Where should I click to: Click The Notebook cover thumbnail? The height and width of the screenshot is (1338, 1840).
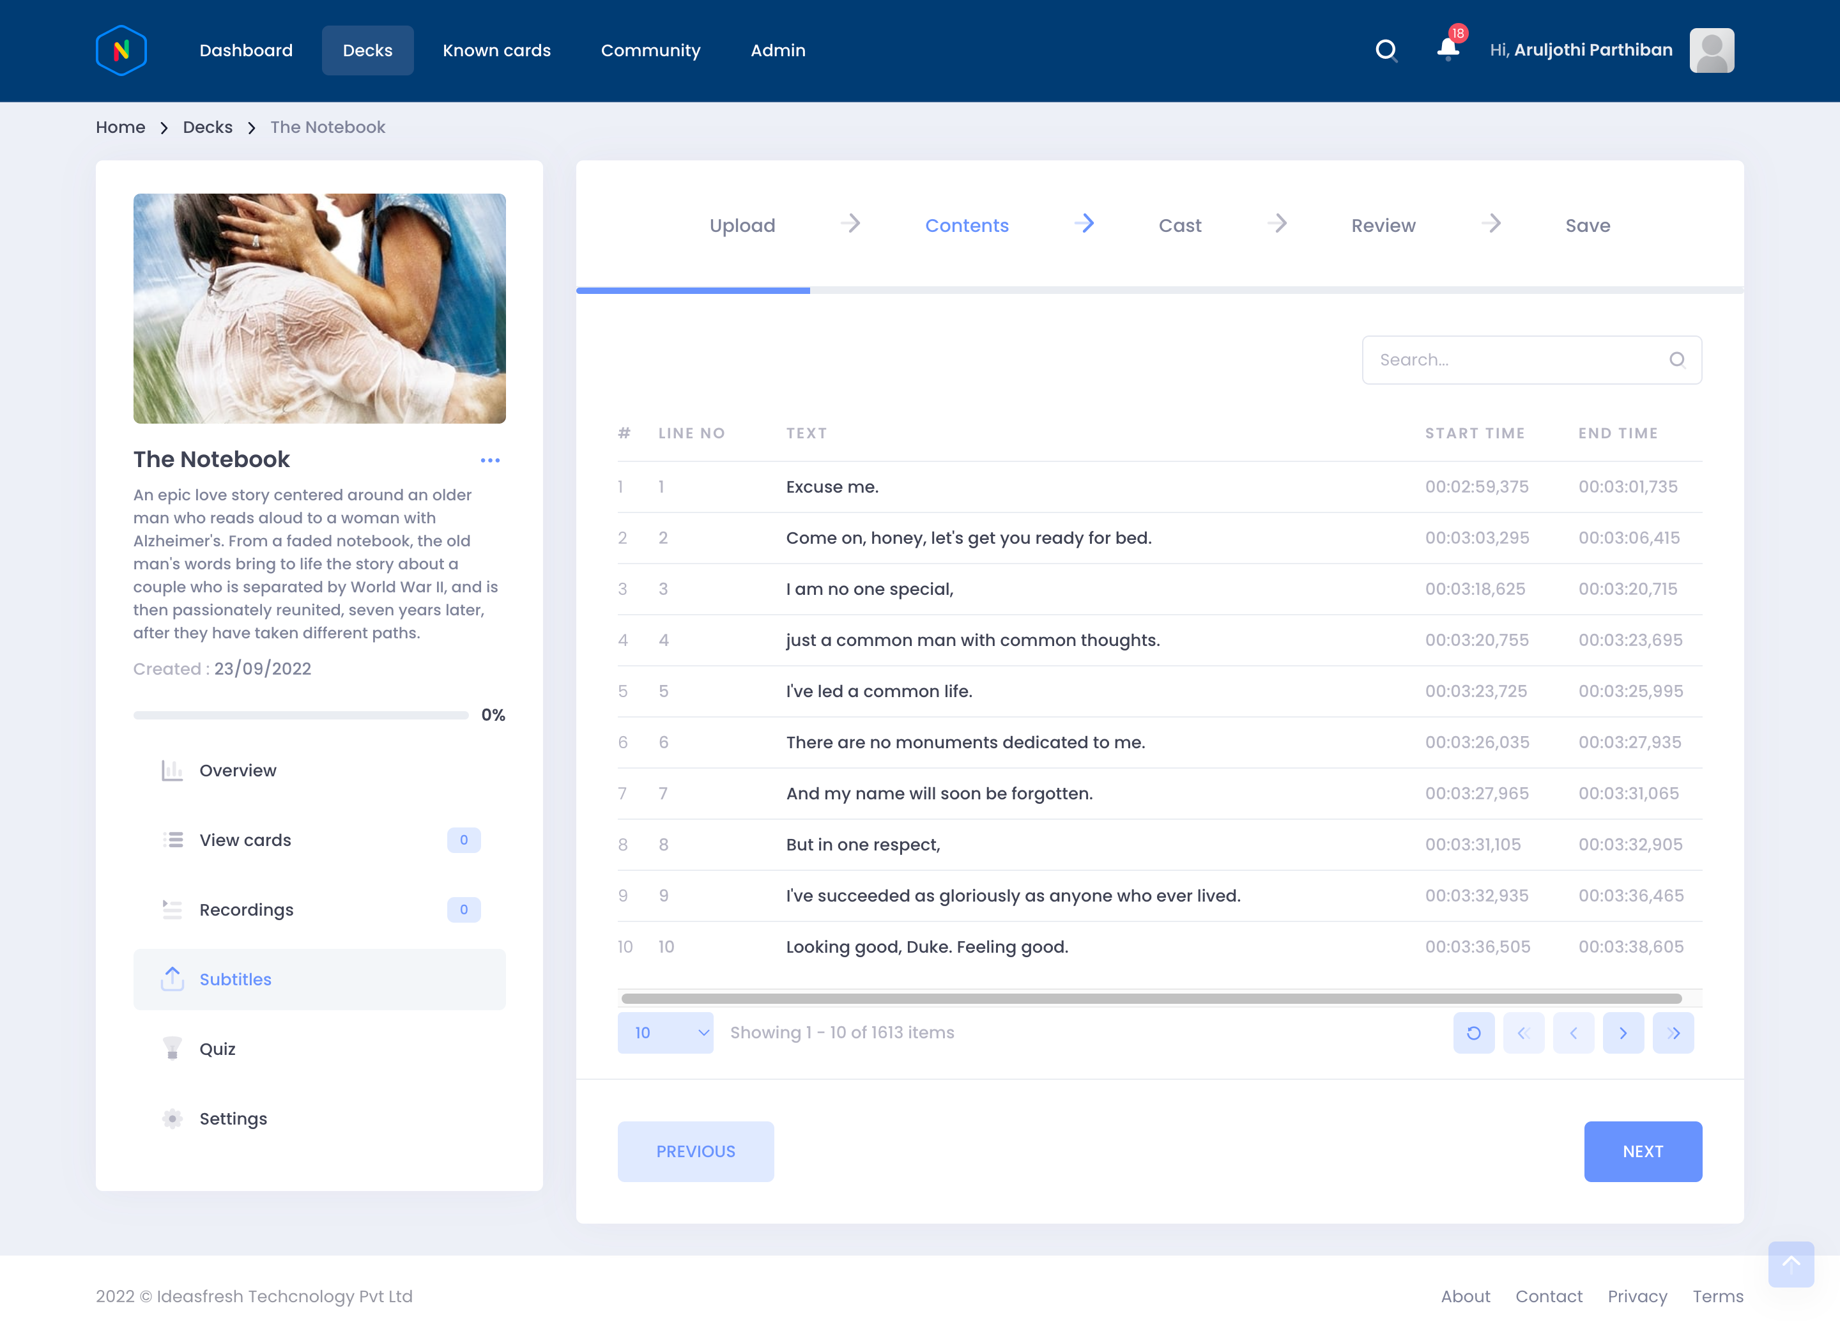319,309
